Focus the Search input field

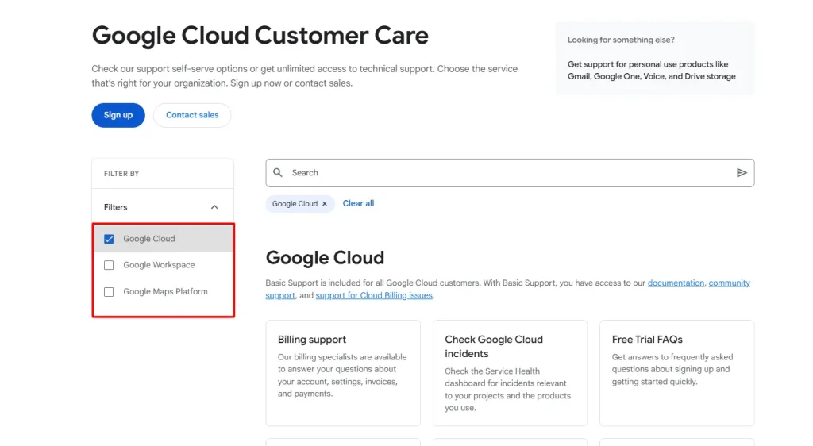pos(511,173)
